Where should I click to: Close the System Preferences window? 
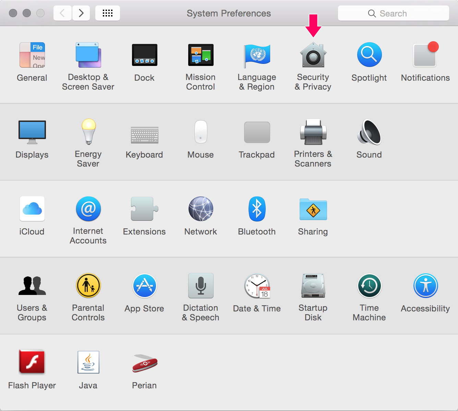click(13, 13)
